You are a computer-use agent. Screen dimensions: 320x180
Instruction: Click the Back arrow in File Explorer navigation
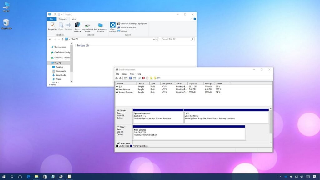[50, 39]
